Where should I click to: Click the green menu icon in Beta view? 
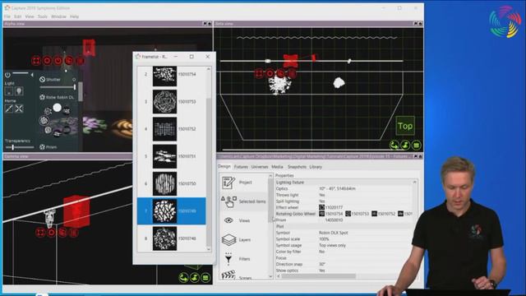(417, 145)
